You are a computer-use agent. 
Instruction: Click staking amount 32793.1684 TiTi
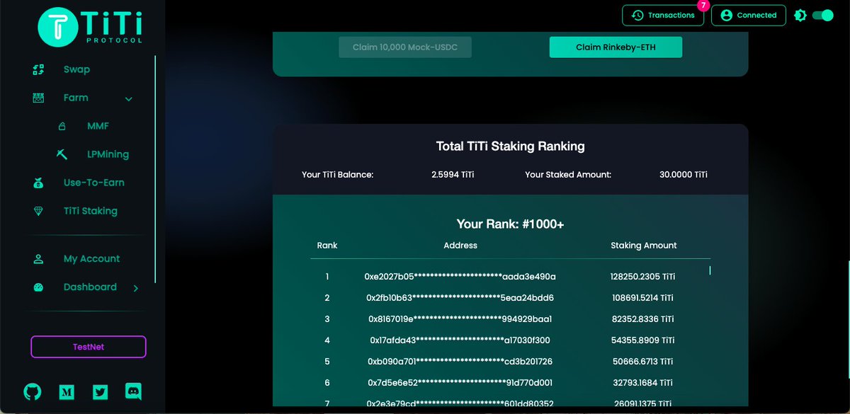click(643, 383)
